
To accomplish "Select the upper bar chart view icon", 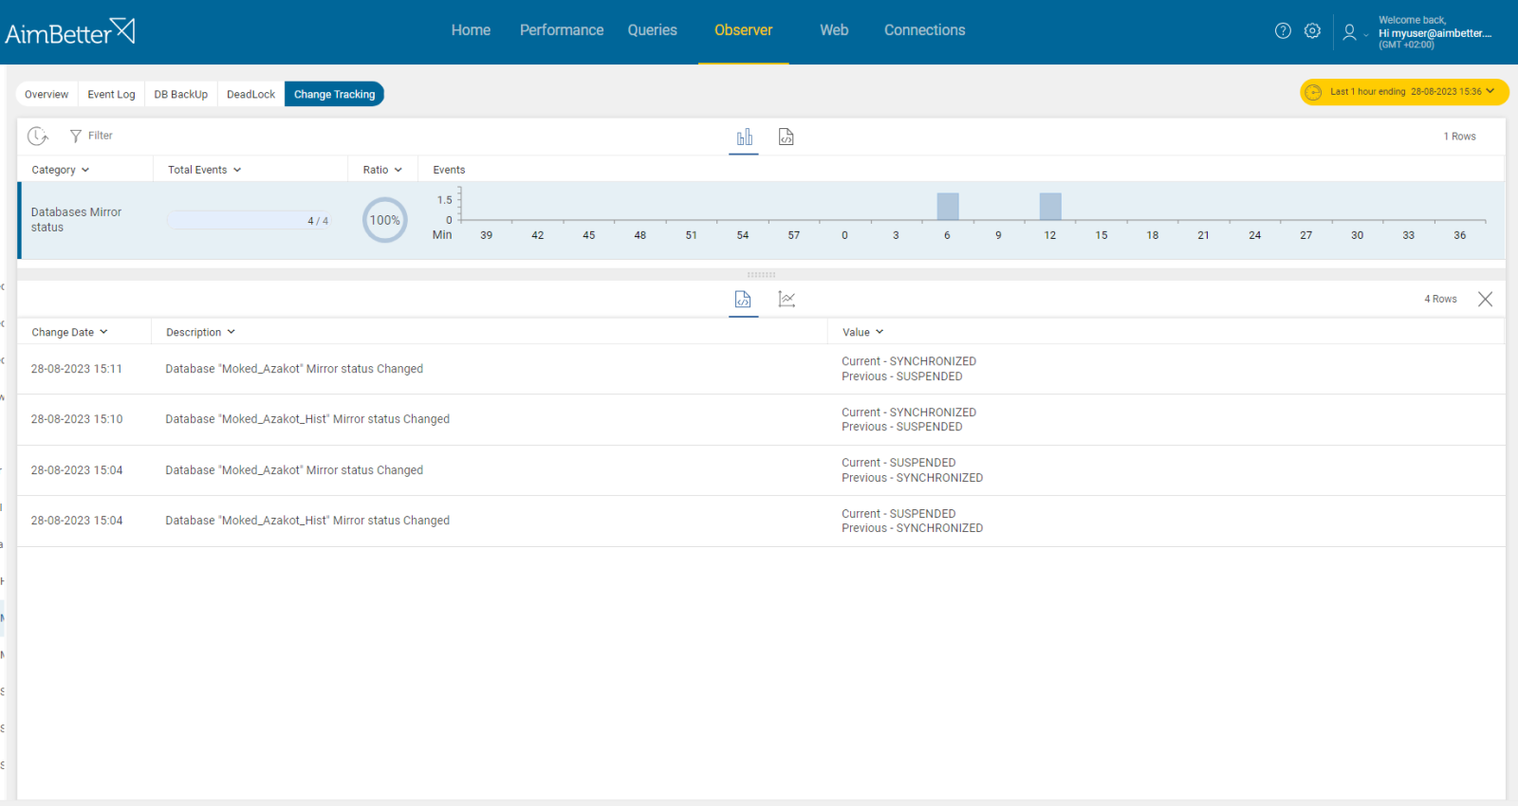I will [745, 137].
